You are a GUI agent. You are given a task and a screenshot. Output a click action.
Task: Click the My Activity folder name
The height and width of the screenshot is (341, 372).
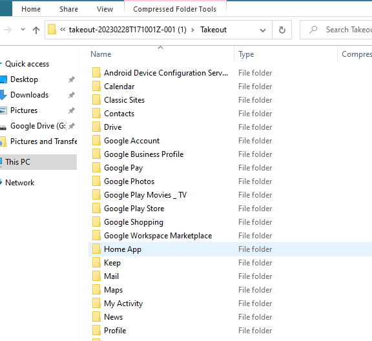tap(123, 304)
